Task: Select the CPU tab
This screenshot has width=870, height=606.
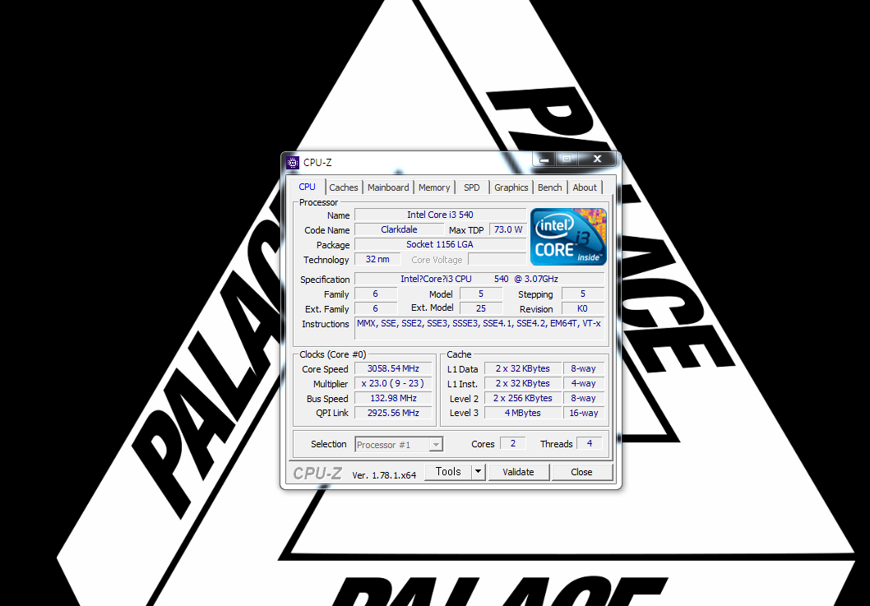Action: click(x=307, y=187)
